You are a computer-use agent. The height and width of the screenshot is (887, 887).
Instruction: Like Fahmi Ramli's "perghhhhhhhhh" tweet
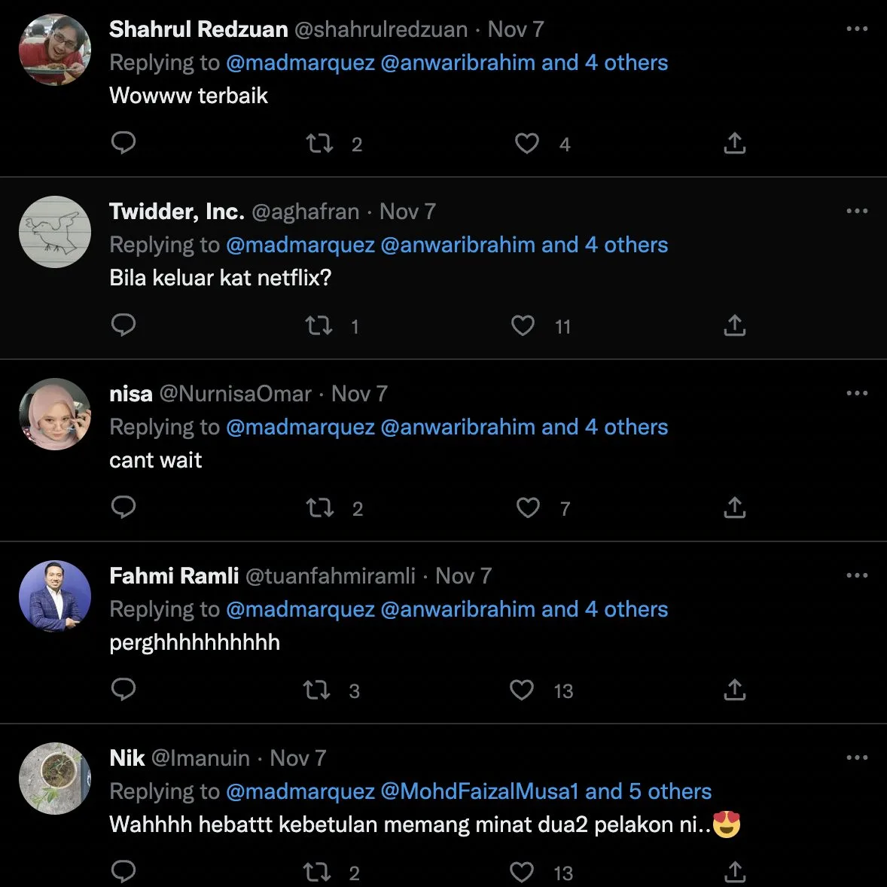pos(522,690)
